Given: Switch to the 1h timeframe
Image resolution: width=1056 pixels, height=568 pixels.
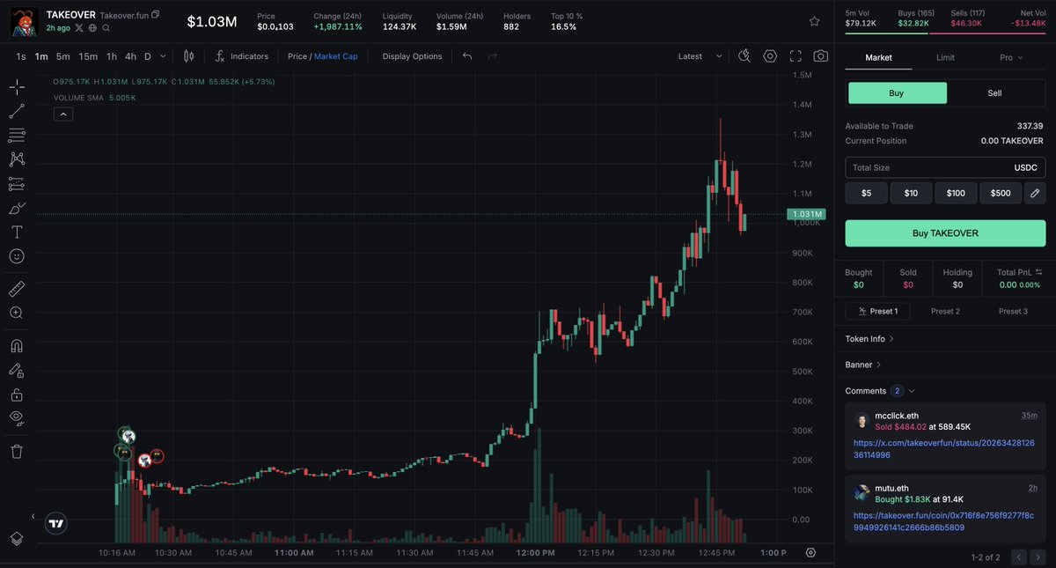Looking at the screenshot, I should tap(112, 56).
